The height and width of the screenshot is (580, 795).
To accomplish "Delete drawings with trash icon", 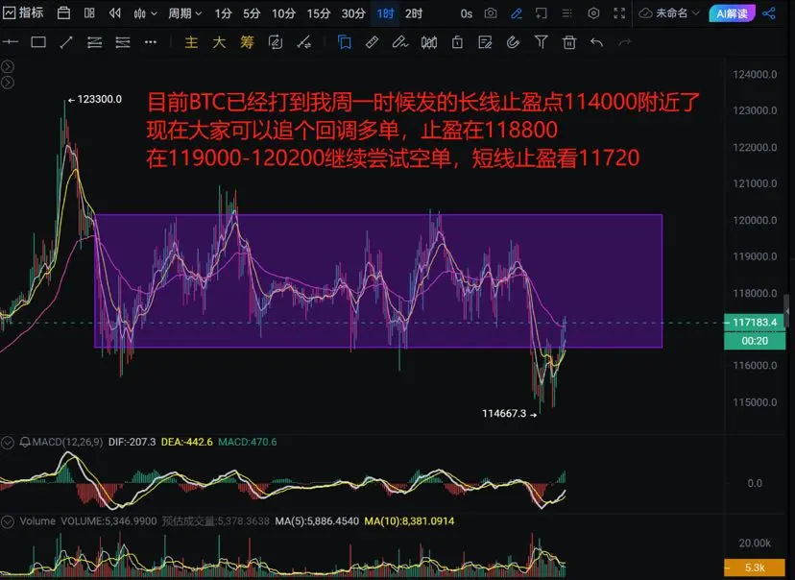I will [x=568, y=42].
